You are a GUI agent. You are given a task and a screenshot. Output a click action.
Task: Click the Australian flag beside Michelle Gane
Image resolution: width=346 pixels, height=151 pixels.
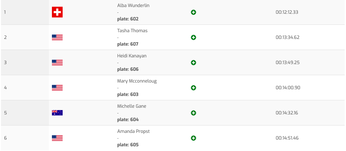[x=57, y=113]
